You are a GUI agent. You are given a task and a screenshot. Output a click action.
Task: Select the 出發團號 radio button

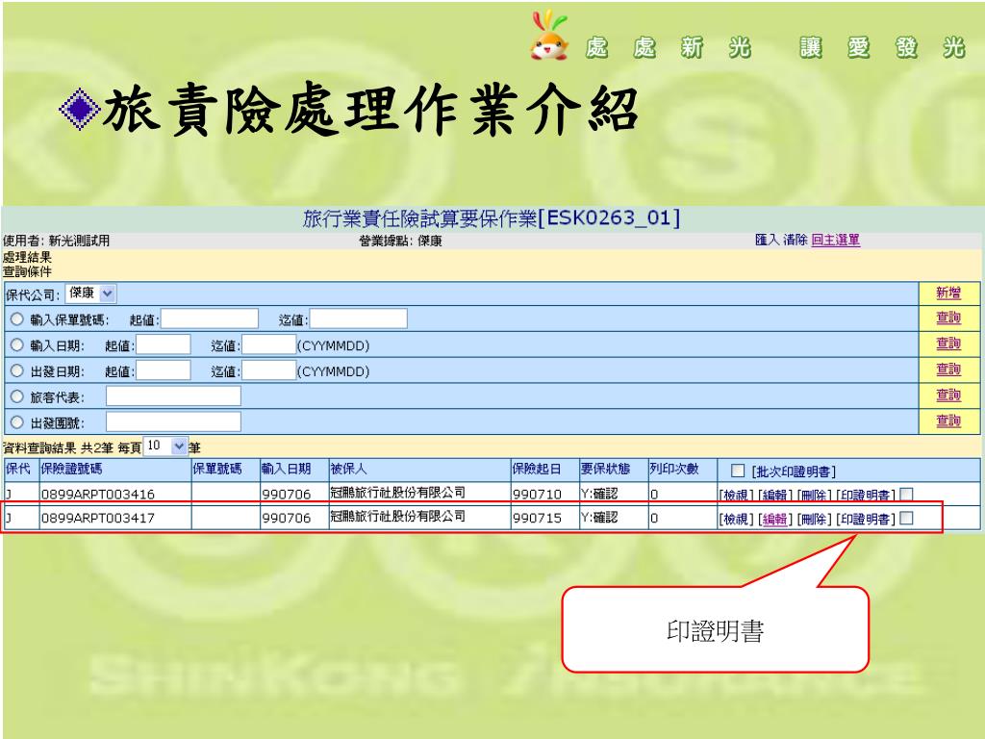tap(17, 422)
